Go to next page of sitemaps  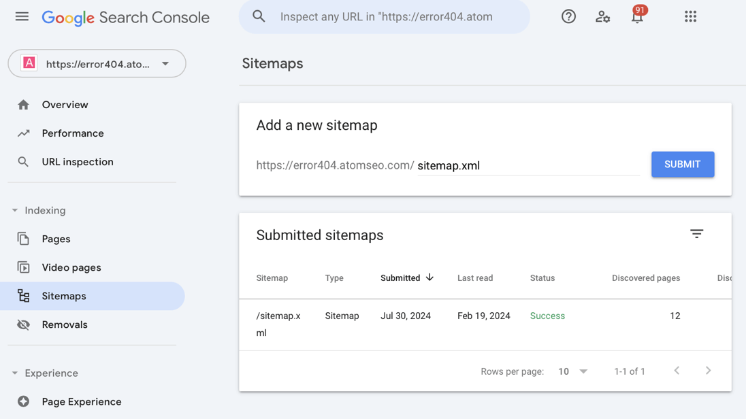pyautogui.click(x=708, y=371)
